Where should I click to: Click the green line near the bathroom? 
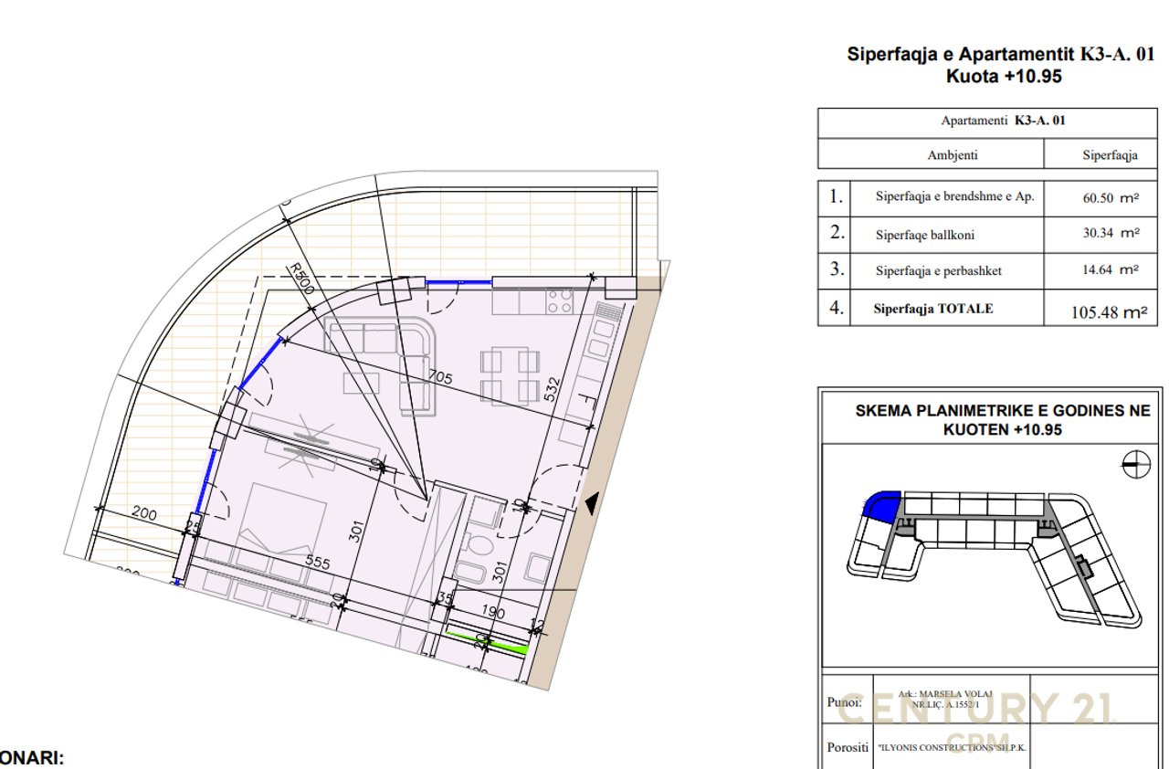pyautogui.click(x=486, y=640)
